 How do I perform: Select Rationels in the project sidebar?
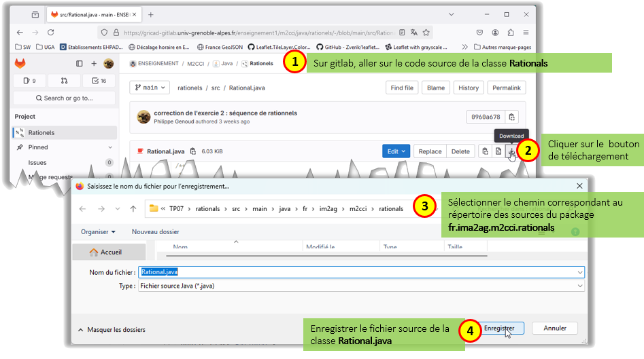click(x=65, y=133)
